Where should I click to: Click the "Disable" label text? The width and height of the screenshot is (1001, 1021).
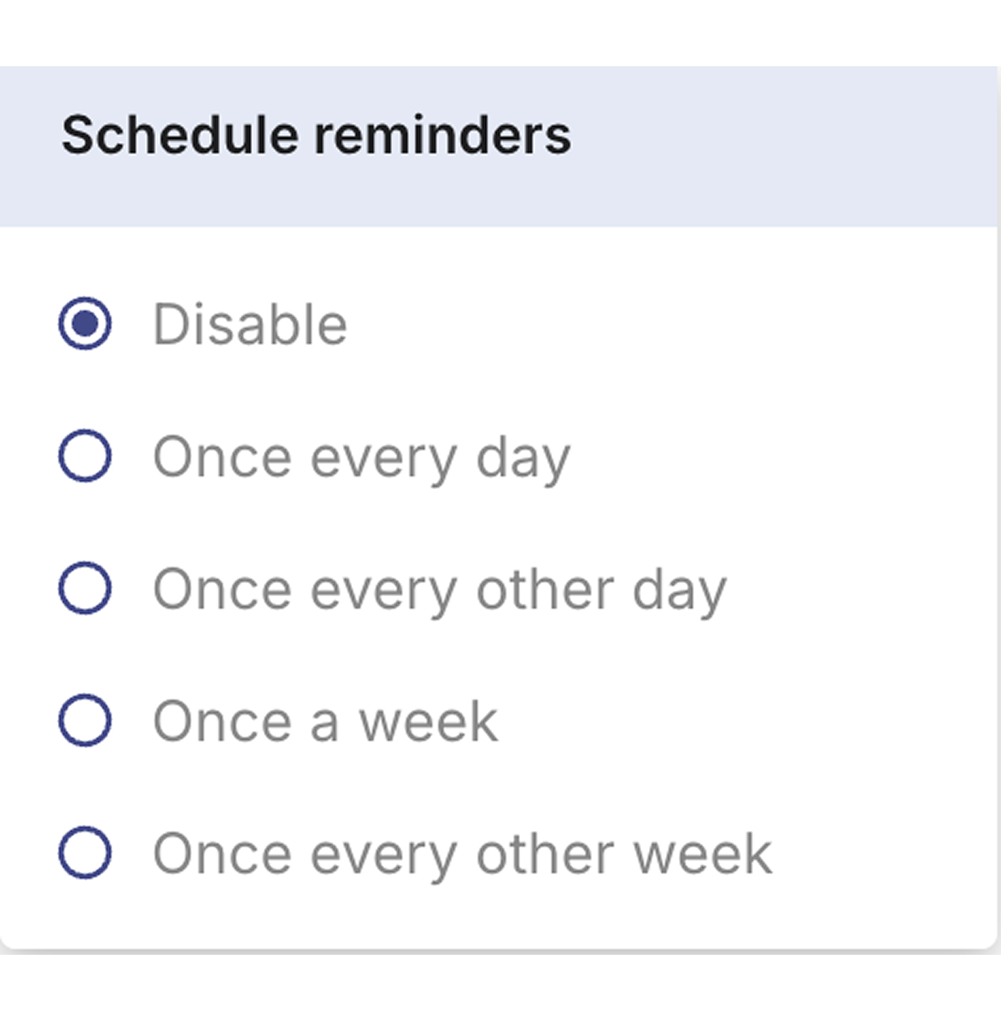250,325
